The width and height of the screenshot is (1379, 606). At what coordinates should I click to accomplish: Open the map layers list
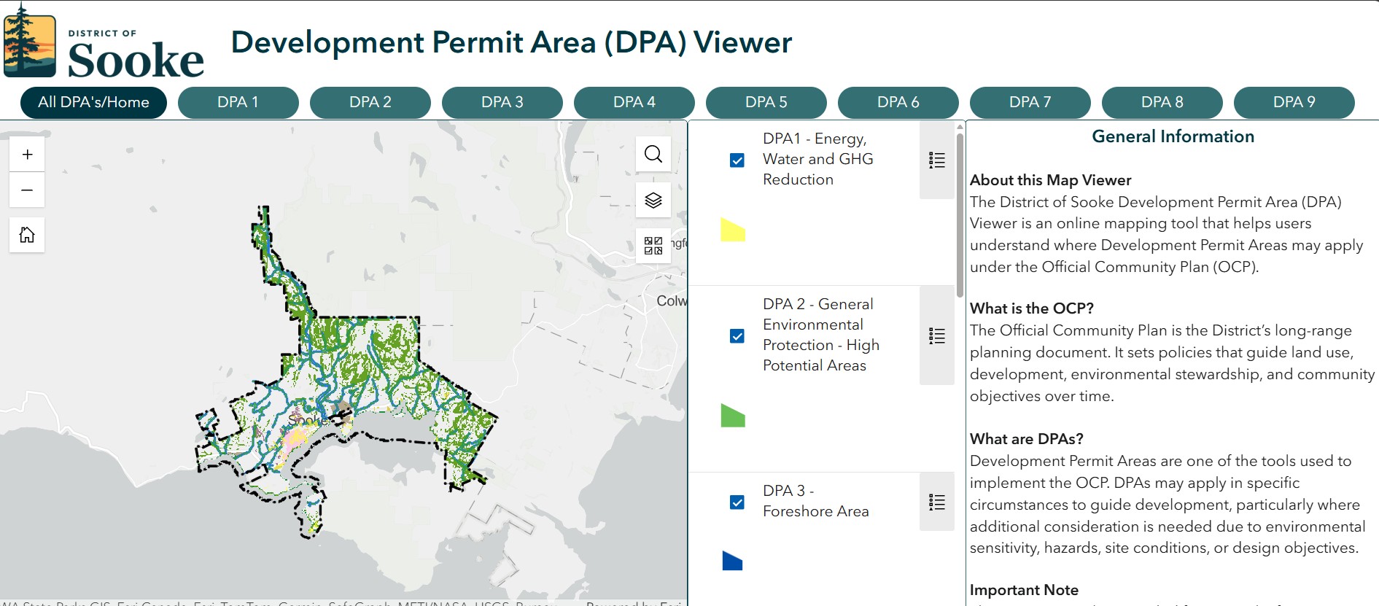[x=653, y=200]
